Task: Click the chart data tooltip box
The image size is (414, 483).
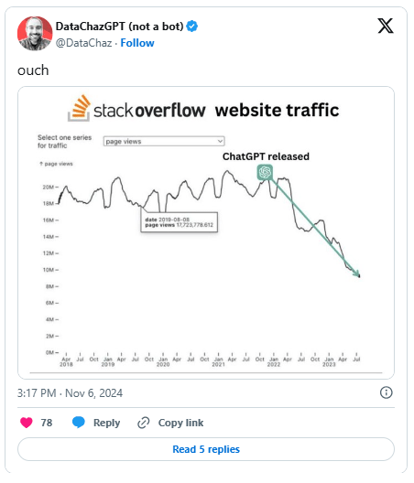Action: pyautogui.click(x=180, y=222)
